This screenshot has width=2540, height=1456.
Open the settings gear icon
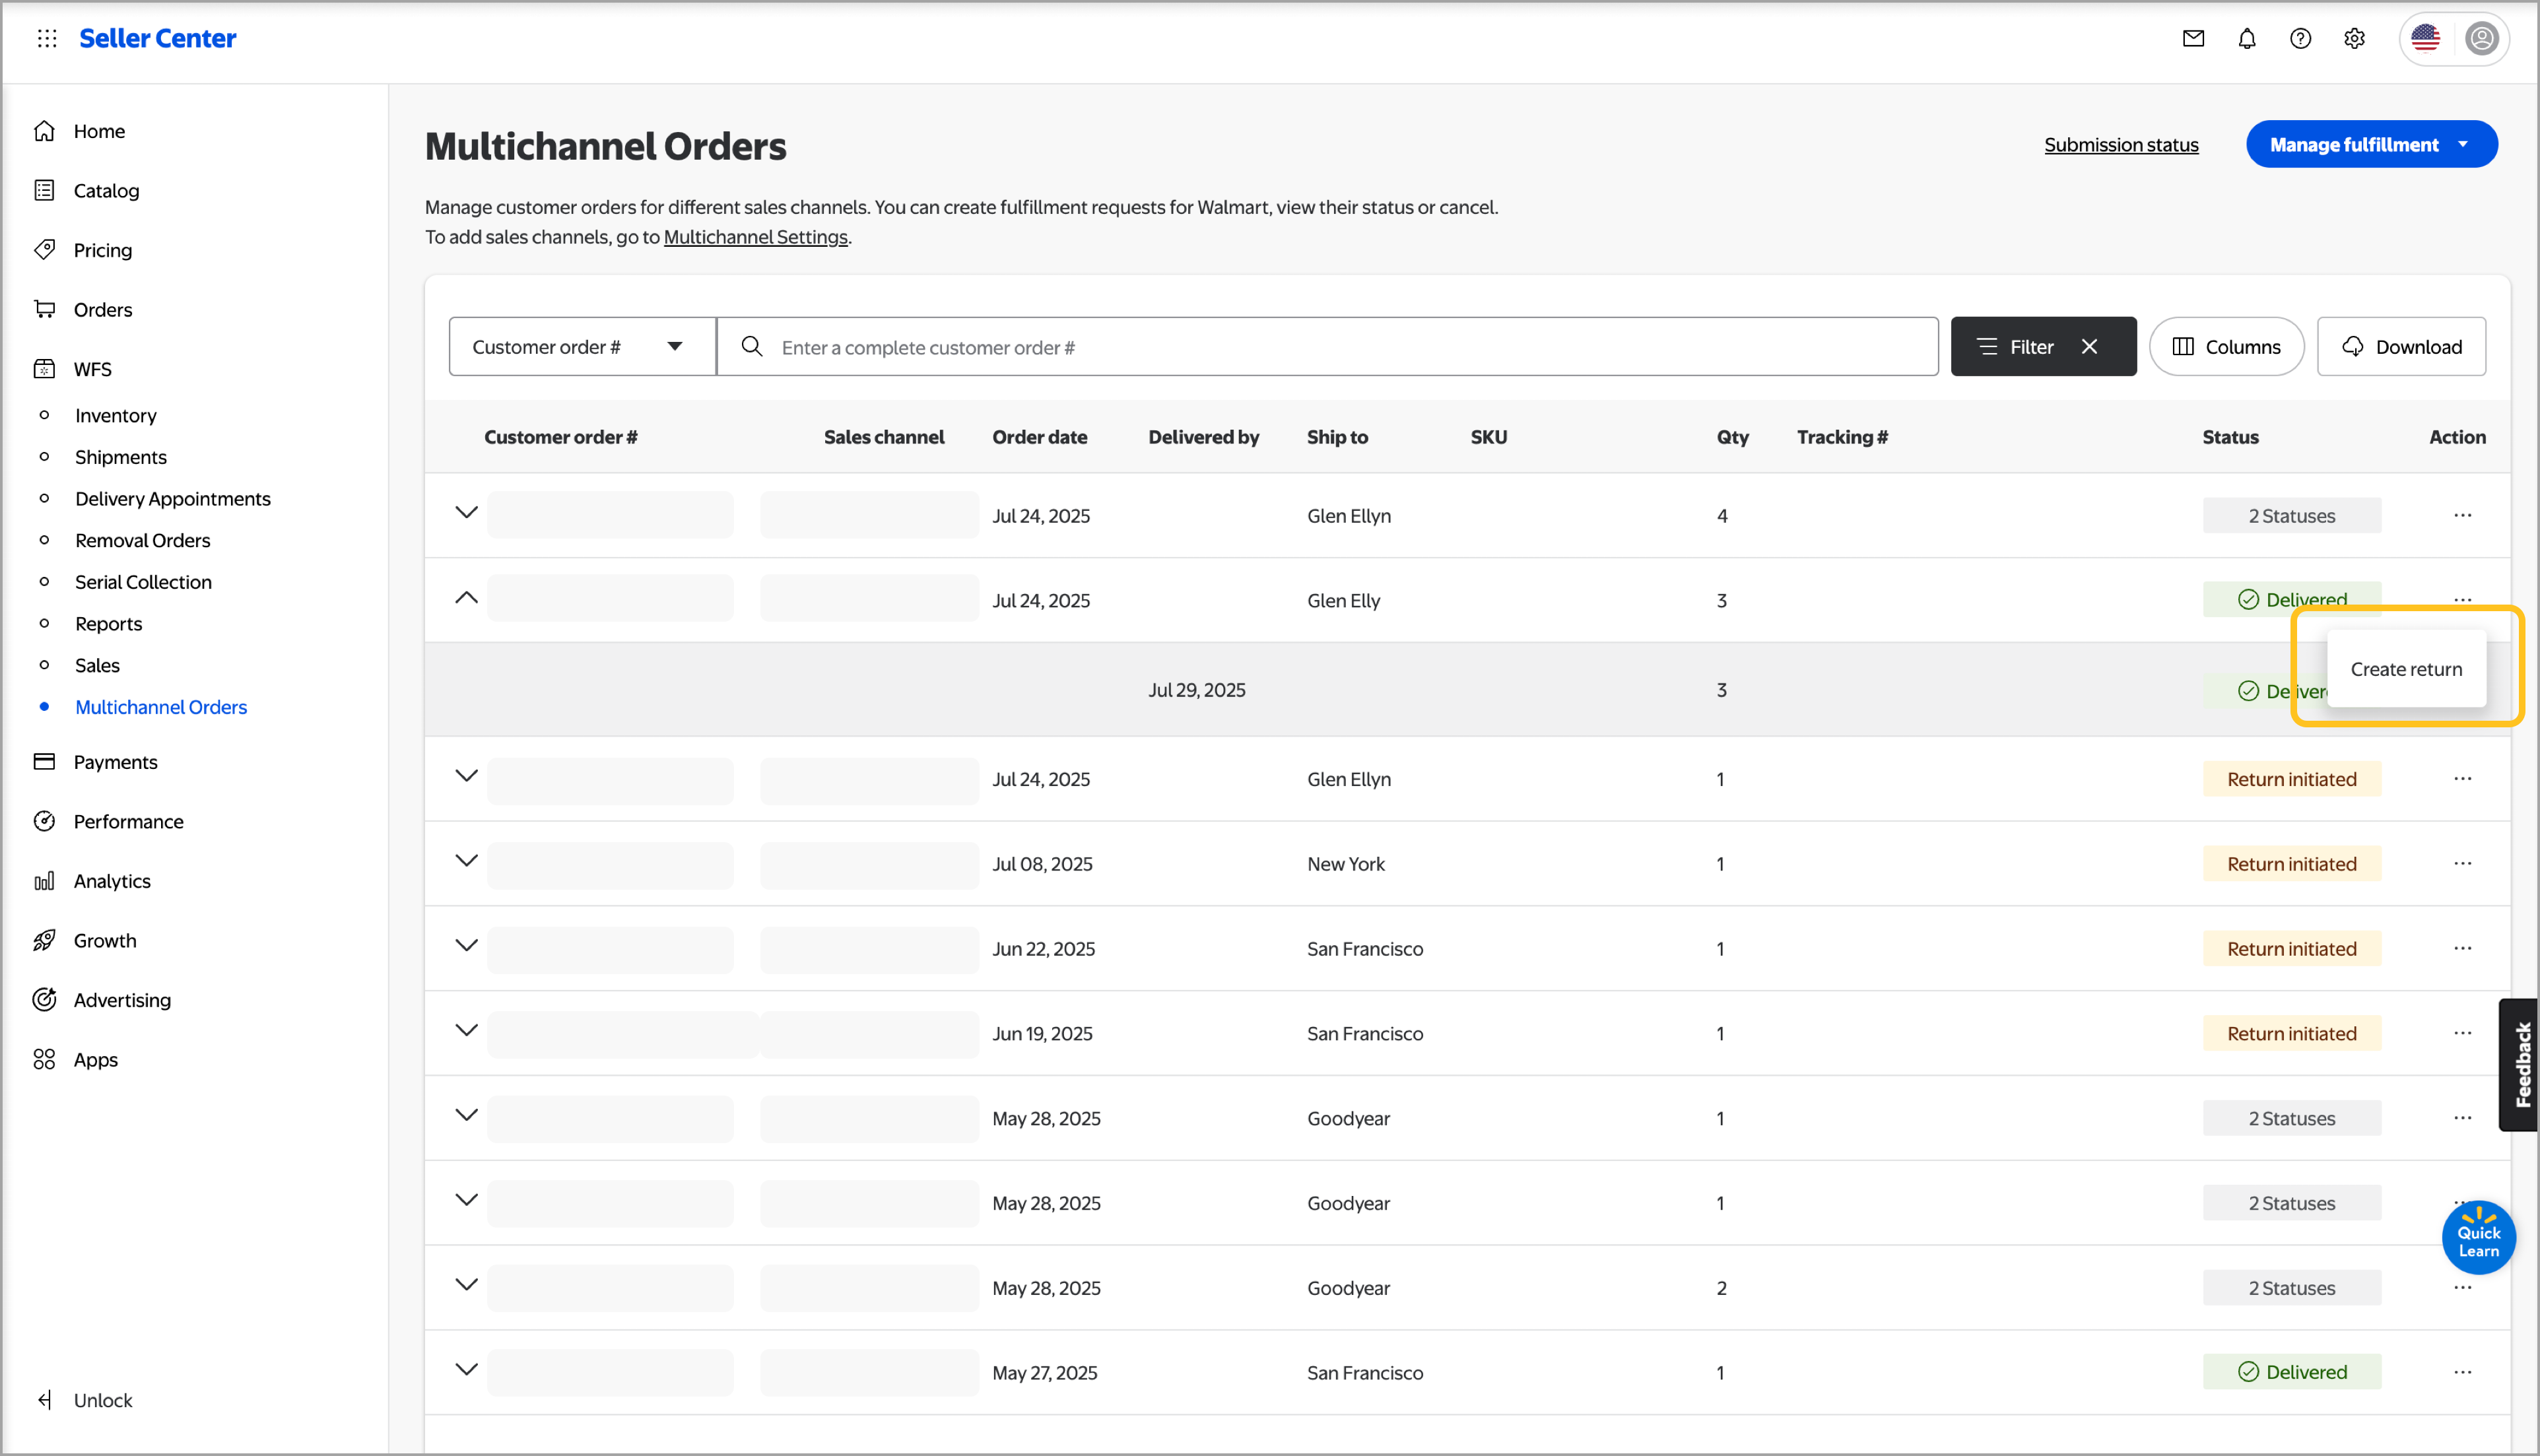[2354, 38]
